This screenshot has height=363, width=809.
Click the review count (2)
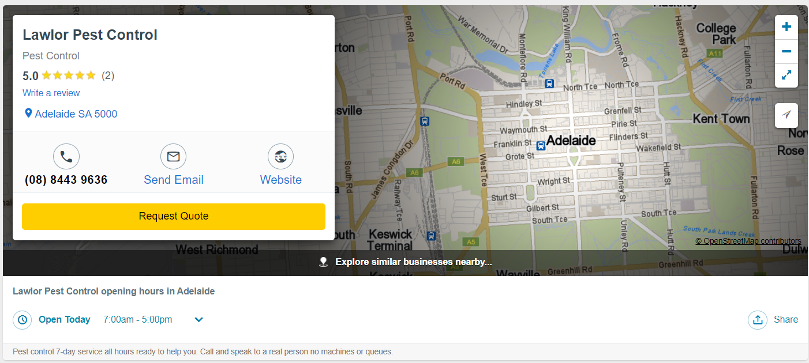tap(108, 75)
